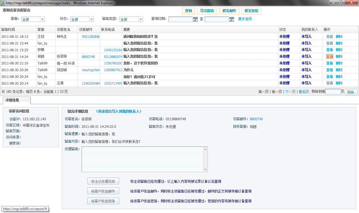Screen dimensions: 359x213
Task: Click 将该留言导入到我的联系人 link
Action: coord(119,111)
